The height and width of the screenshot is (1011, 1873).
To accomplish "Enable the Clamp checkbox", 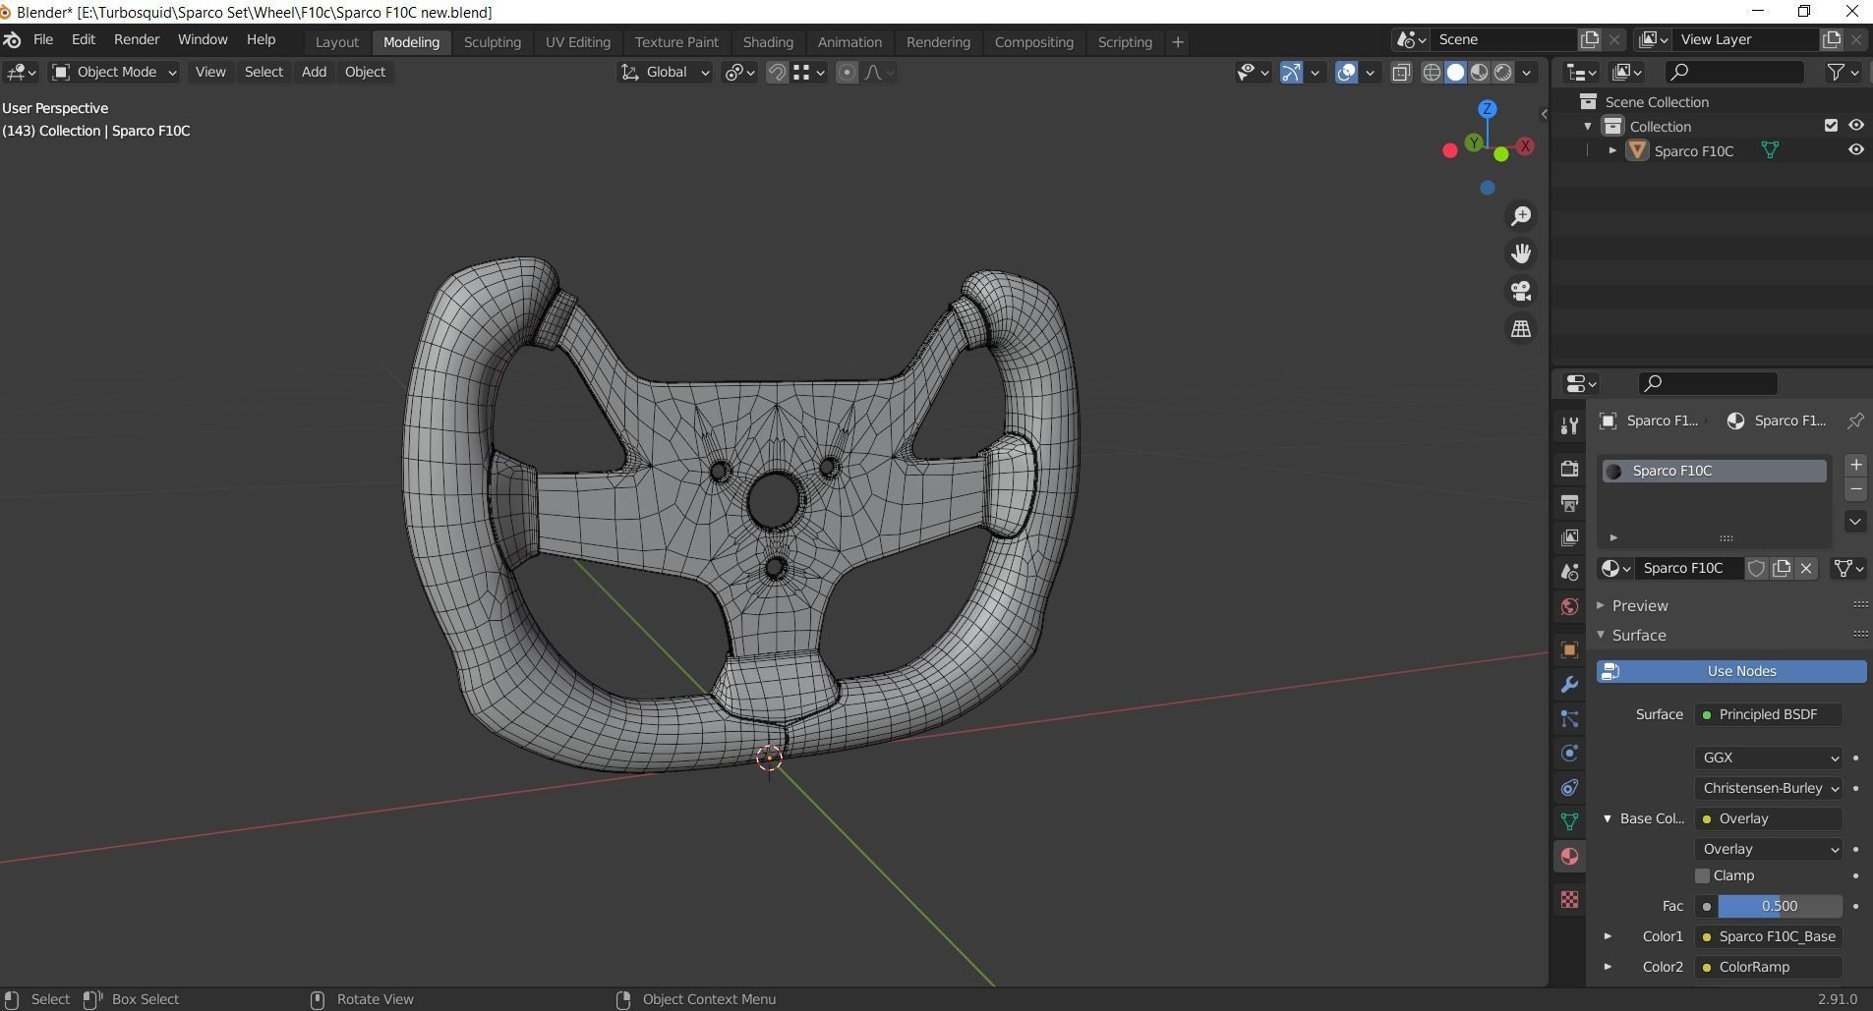I will [x=1703, y=875].
